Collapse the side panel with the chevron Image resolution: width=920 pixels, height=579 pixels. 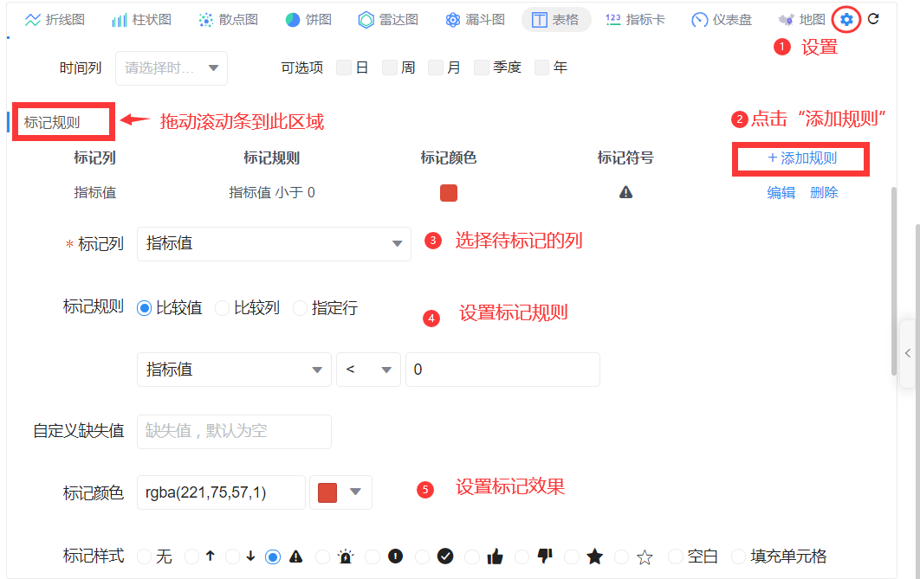pyautogui.click(x=908, y=353)
